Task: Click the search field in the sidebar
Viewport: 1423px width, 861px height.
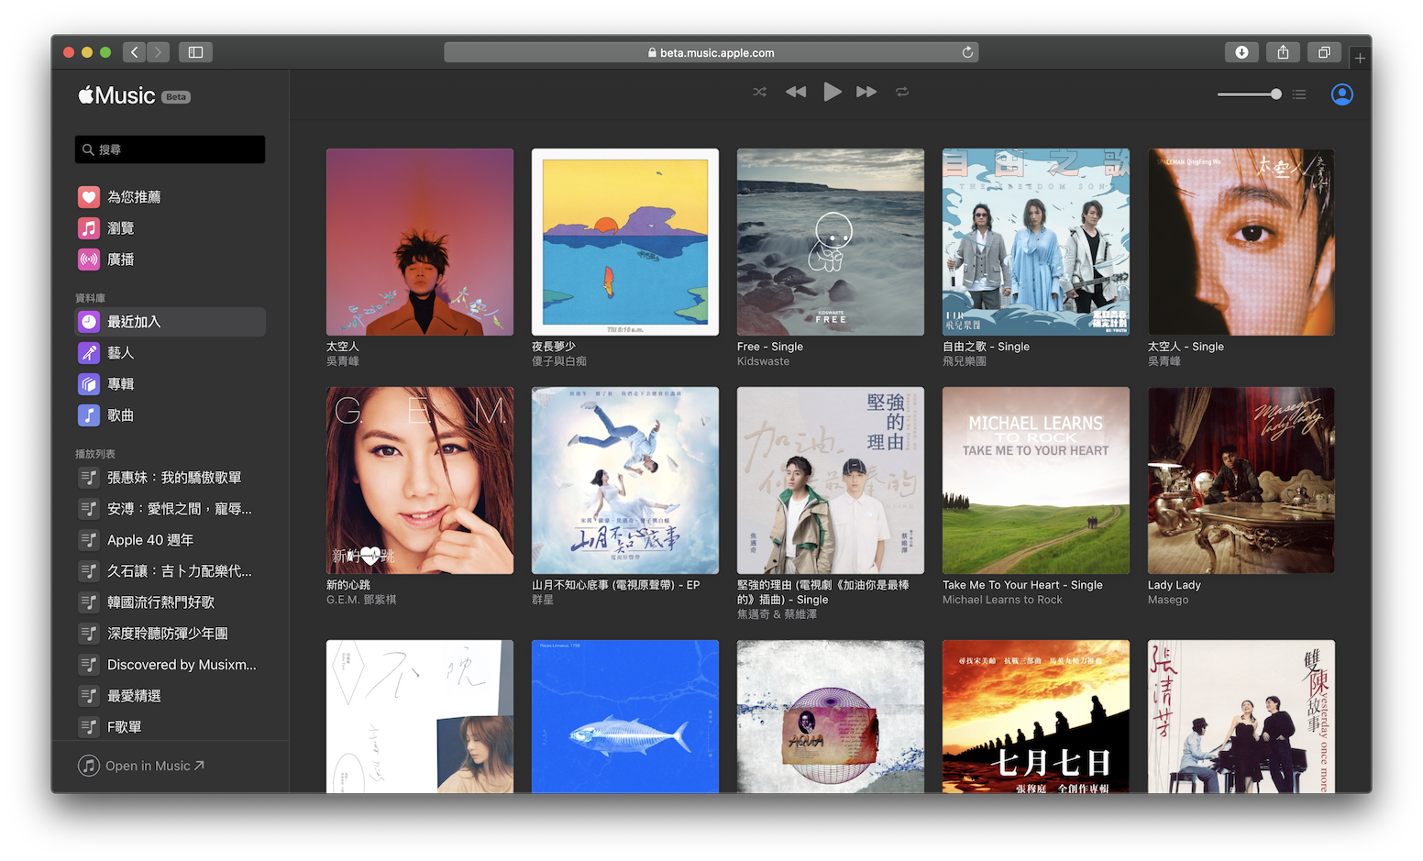Action: pos(170,149)
